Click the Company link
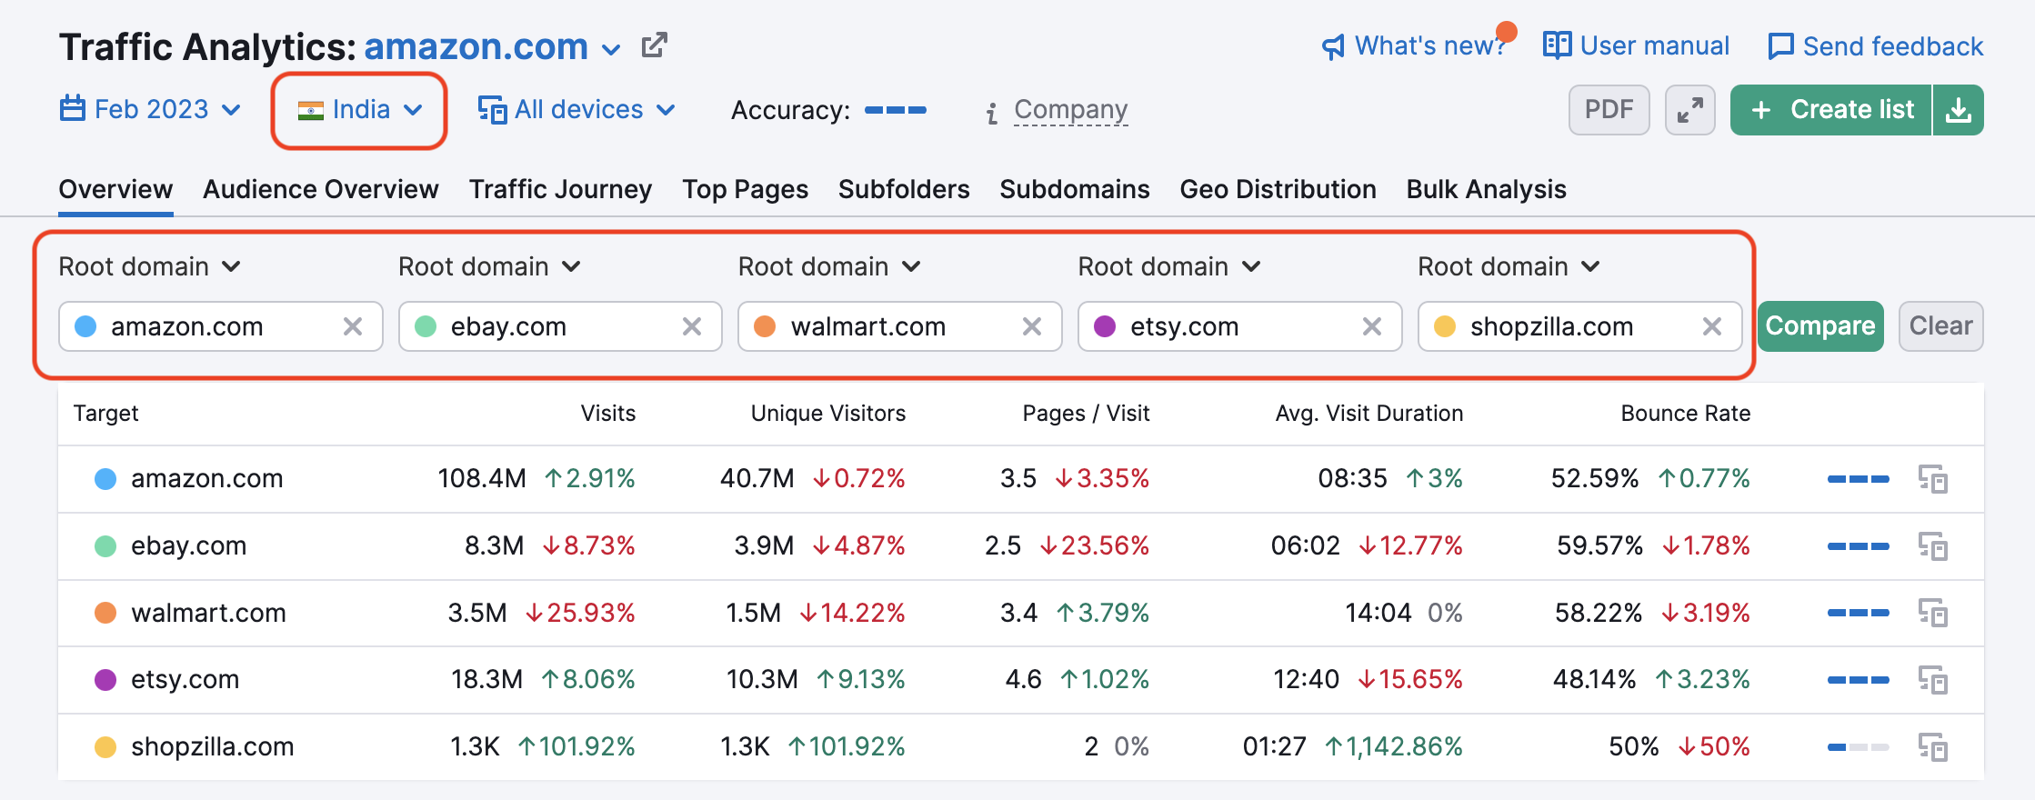Image resolution: width=2035 pixels, height=800 pixels. coord(1071,110)
